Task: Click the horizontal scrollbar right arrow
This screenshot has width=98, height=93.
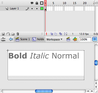Action: point(92,91)
